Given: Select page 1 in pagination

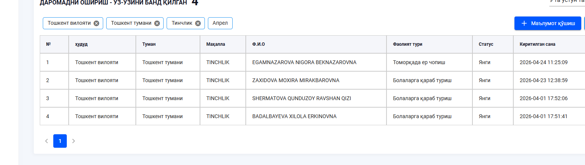Looking at the screenshot, I should [60, 141].
